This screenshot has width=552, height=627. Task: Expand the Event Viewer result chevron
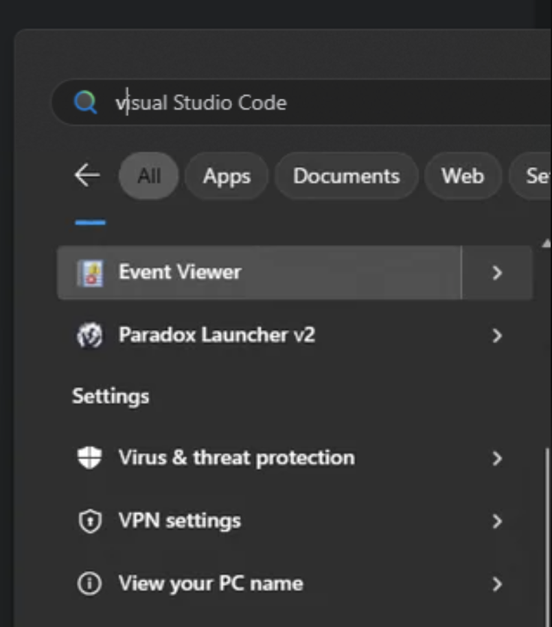[497, 273]
